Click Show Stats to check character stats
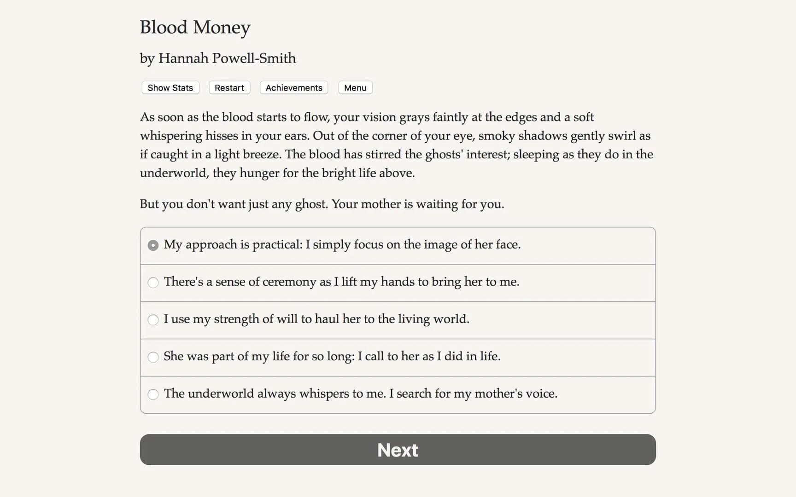 coord(170,87)
